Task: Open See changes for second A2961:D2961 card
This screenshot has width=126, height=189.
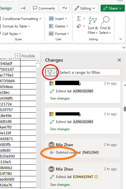Action: tap(60, 129)
